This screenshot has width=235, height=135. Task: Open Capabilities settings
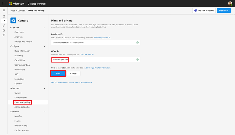click(20, 60)
